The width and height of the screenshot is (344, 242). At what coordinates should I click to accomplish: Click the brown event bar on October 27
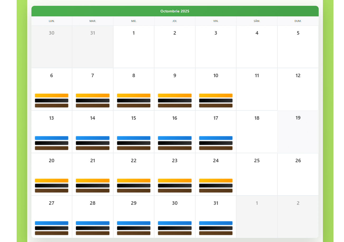pyautogui.click(x=51, y=233)
